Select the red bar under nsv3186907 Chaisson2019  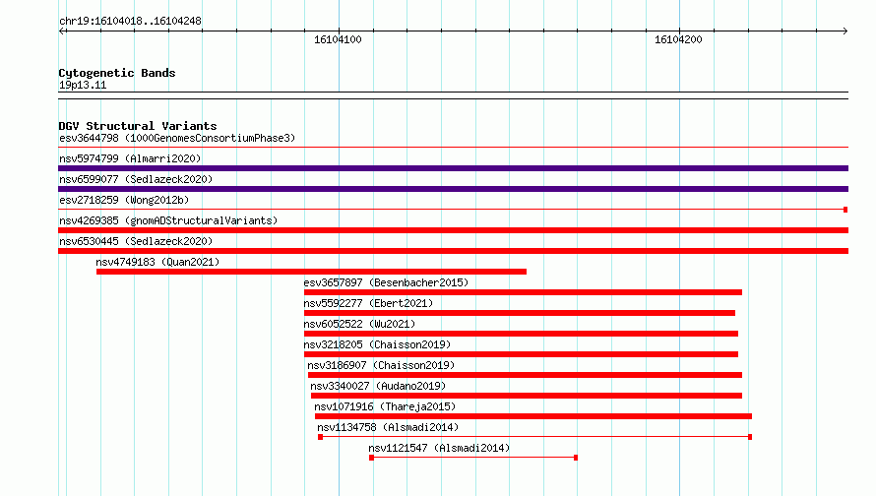pos(525,375)
